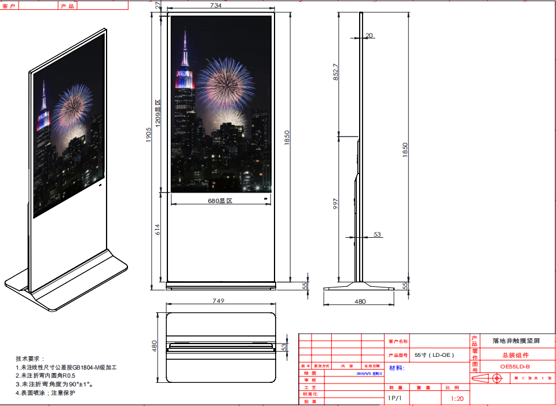556x406 pixels.
Task: Select the 997 dimension on side view
Action: click(335, 206)
